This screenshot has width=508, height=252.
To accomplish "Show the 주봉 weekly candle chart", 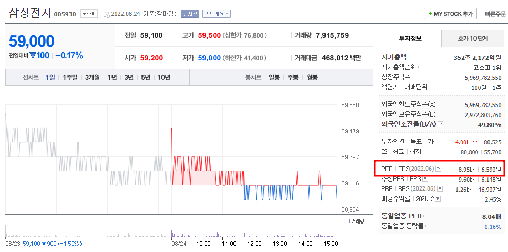I will [x=293, y=77].
